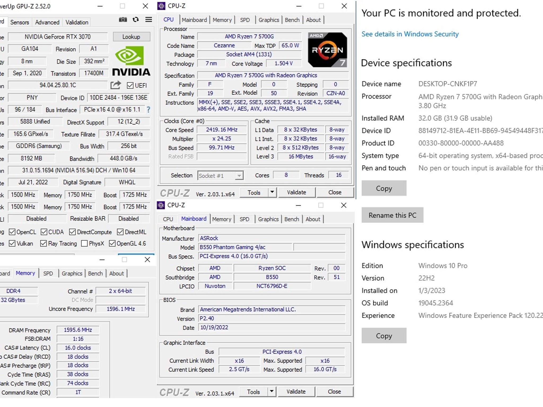Click the question mark beside Bus Interface
This screenshot has height=407, width=543.
pyautogui.click(x=148, y=109)
